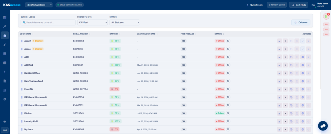
Task: Open the All Statuses dropdown
Action: (x=124, y=22)
